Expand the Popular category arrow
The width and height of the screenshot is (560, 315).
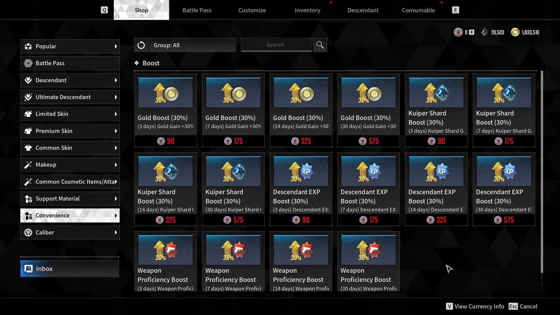tap(116, 46)
